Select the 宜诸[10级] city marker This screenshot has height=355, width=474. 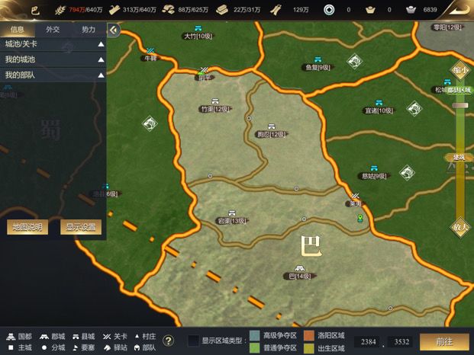click(x=379, y=103)
